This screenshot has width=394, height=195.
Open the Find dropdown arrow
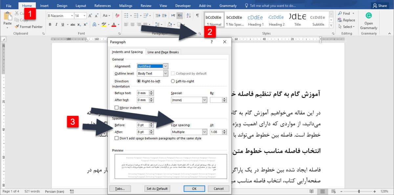(353, 13)
